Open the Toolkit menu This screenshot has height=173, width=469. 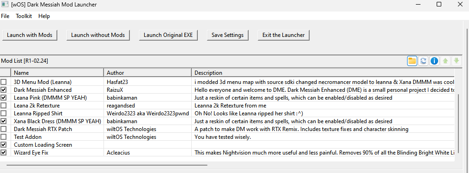(24, 16)
